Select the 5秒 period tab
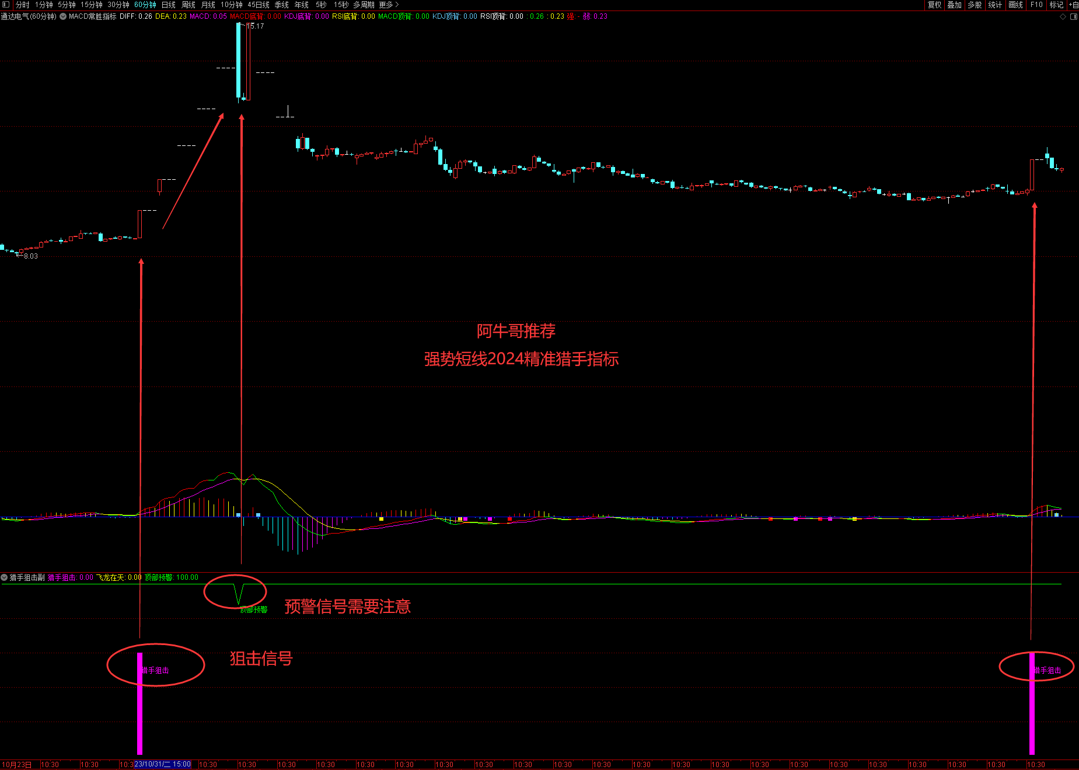The width and height of the screenshot is (1079, 770). (321, 5)
